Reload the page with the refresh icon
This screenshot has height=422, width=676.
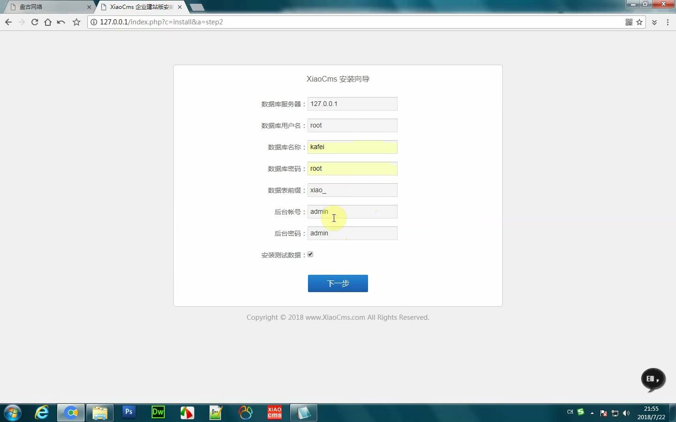[x=35, y=22]
